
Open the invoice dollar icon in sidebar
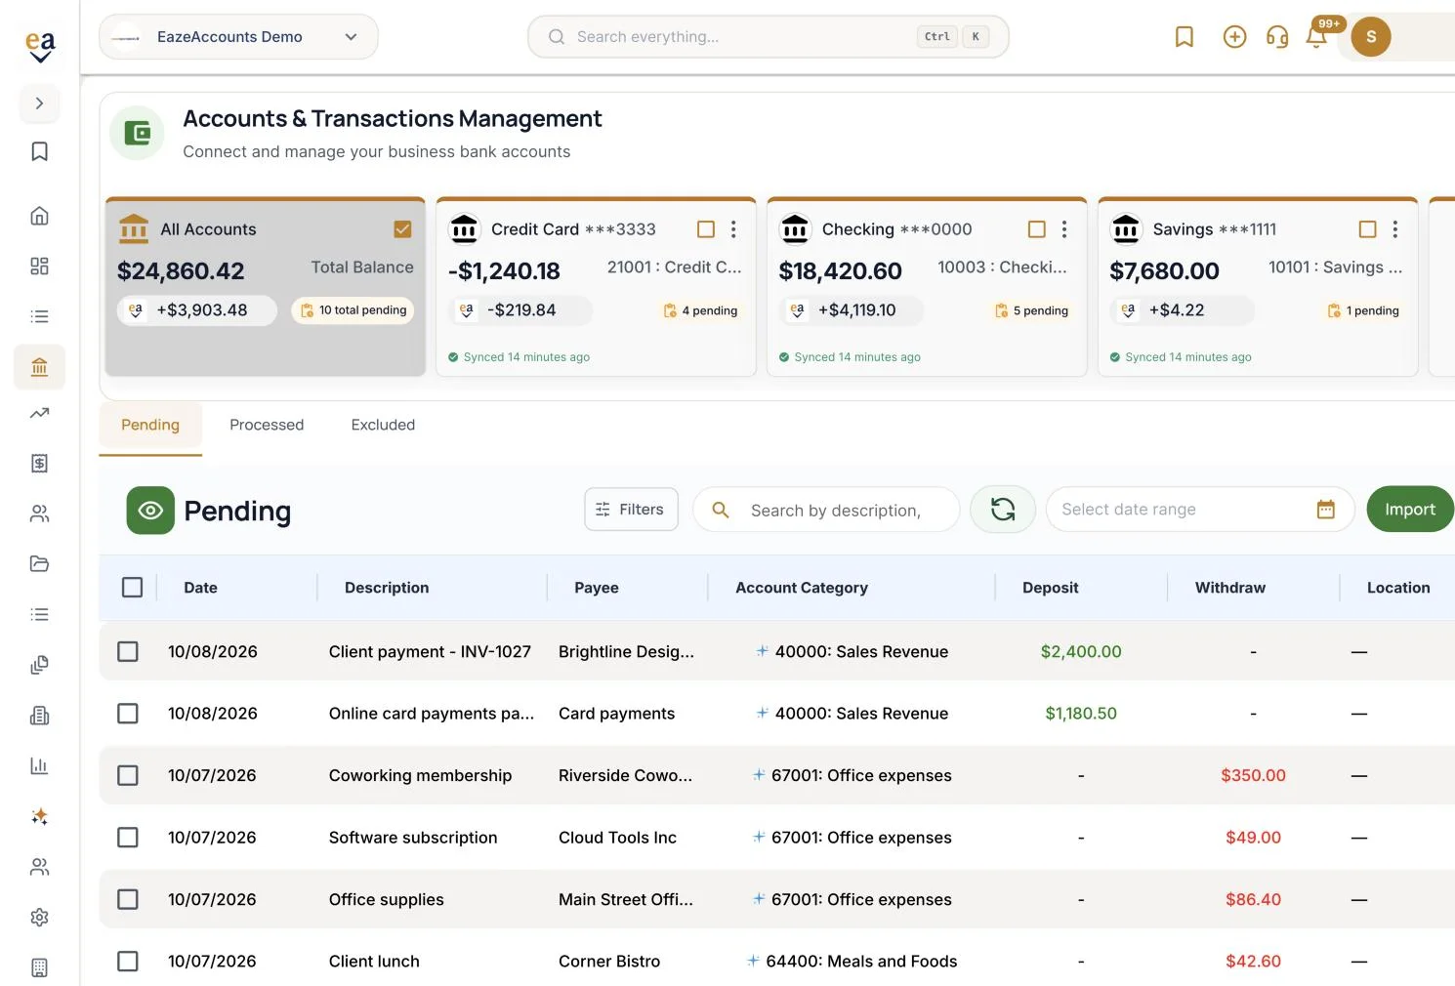pos(39,463)
